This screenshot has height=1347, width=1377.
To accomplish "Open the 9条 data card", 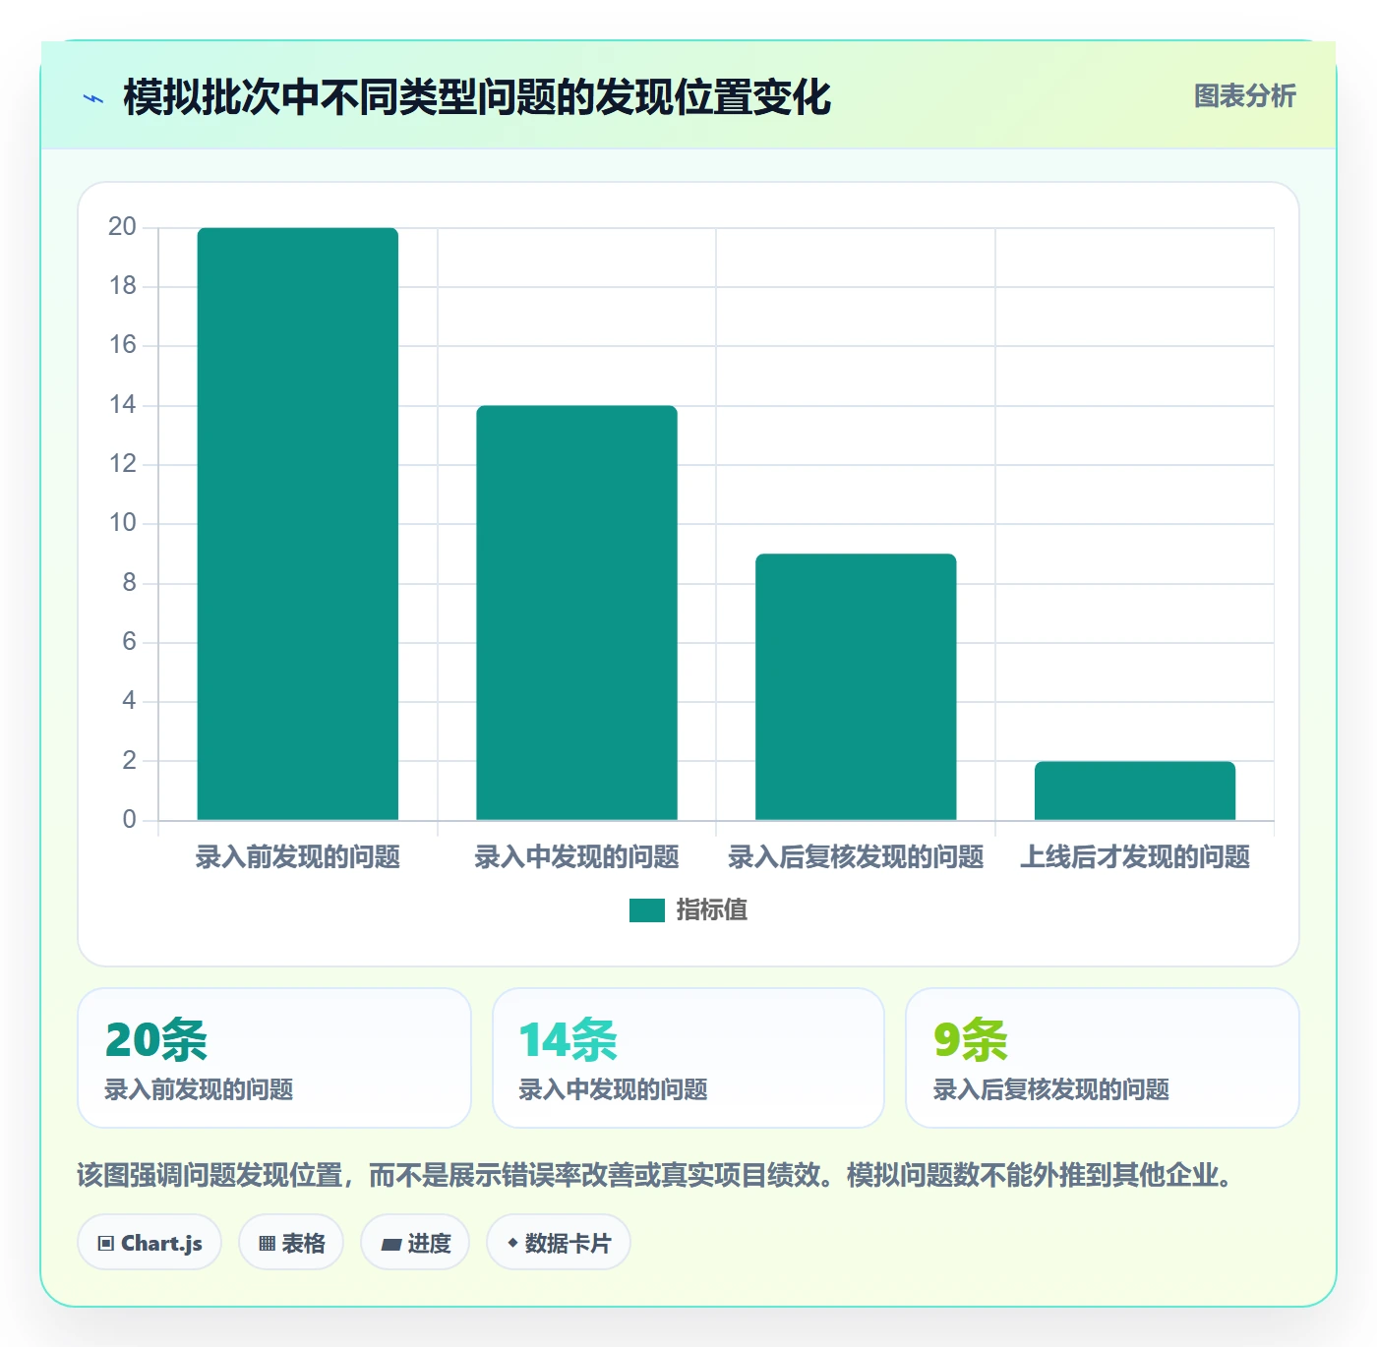I will [x=1103, y=1058].
